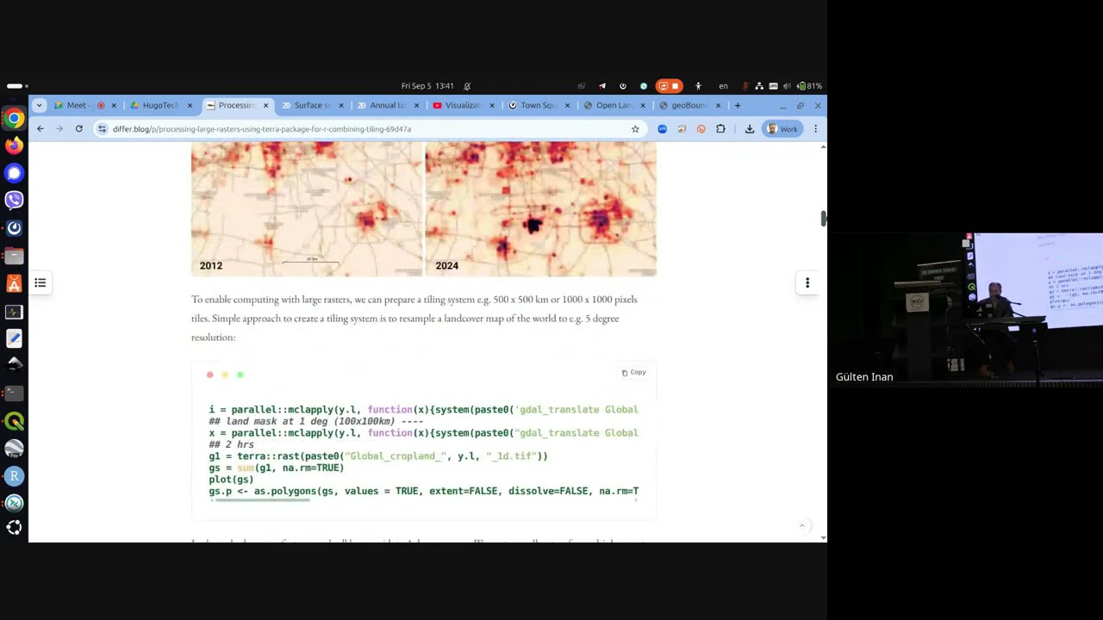Viewport: 1103px width, 620px height.
Task: Copy the code block
Action: click(633, 373)
